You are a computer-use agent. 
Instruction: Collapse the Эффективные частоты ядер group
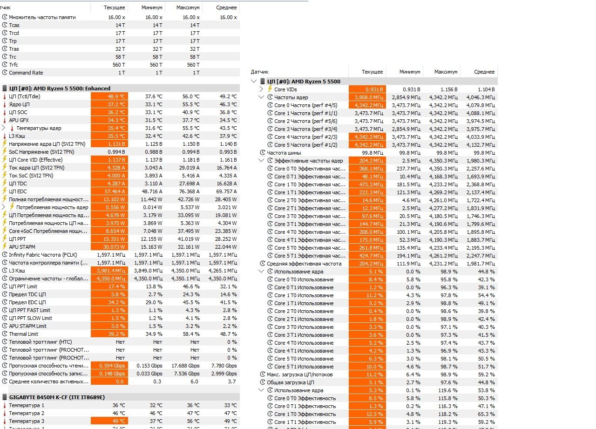[x=261, y=161]
